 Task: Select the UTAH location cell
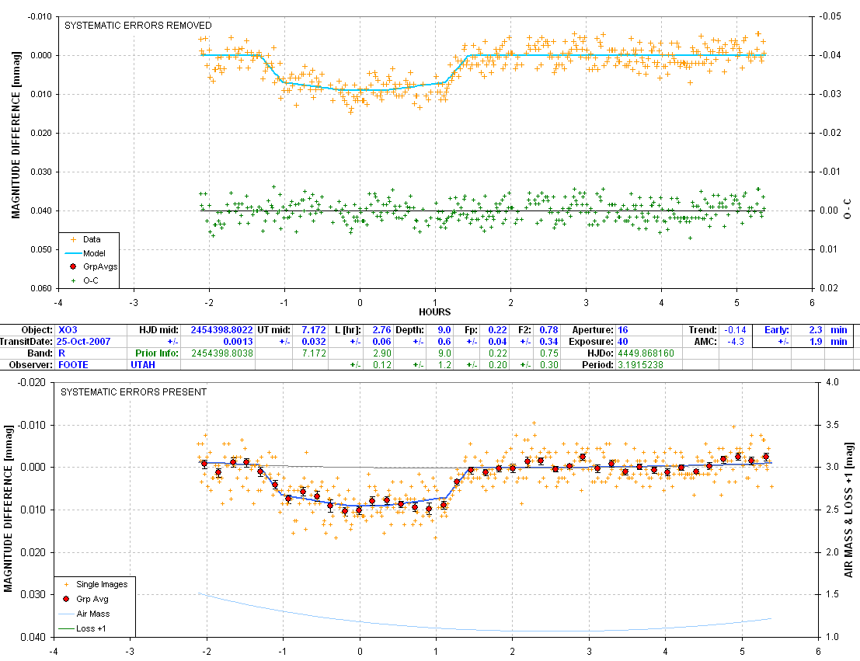tap(143, 365)
